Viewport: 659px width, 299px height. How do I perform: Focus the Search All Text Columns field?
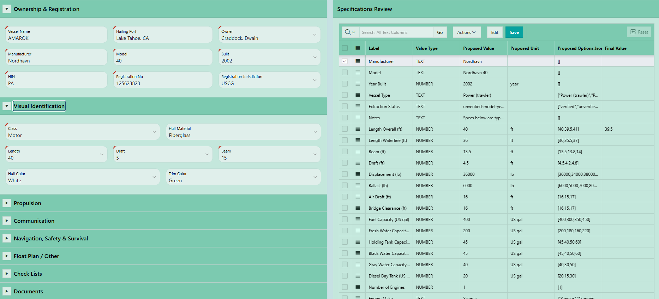396,32
